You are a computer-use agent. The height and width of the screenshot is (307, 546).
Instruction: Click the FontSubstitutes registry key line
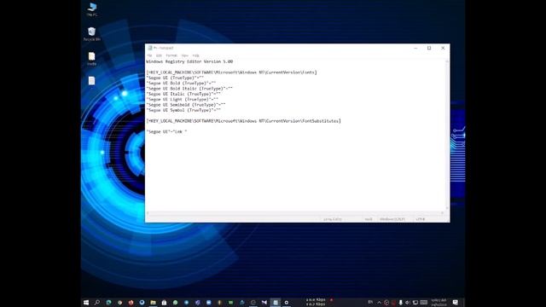click(243, 121)
